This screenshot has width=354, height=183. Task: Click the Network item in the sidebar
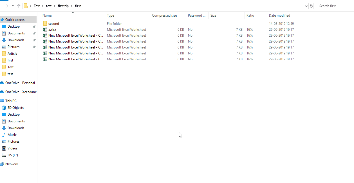12,164
